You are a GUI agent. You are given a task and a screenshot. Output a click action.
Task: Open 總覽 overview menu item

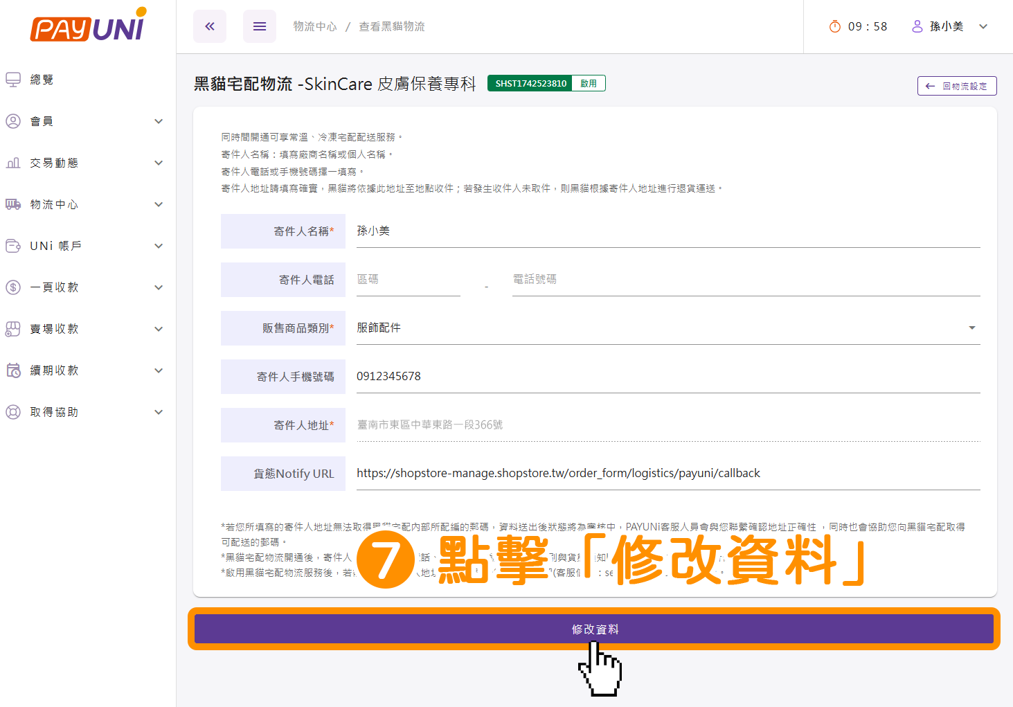coord(88,80)
